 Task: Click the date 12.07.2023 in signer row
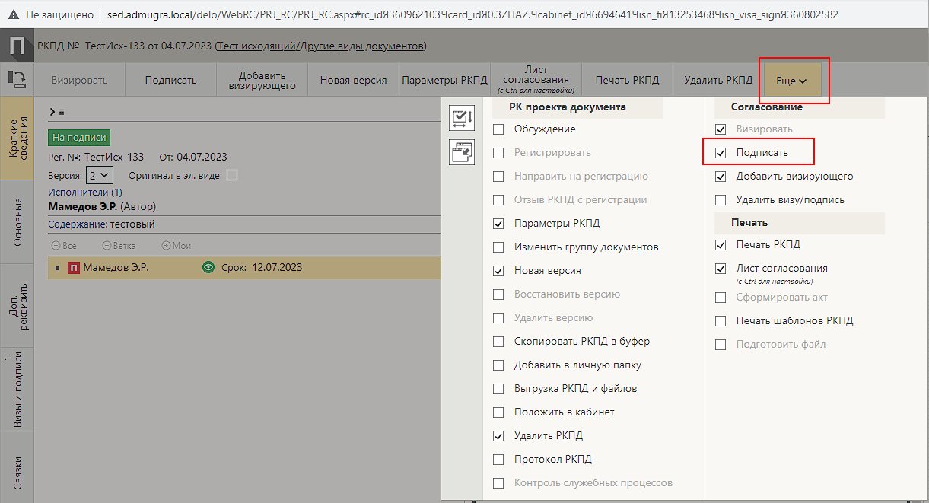pyautogui.click(x=277, y=268)
